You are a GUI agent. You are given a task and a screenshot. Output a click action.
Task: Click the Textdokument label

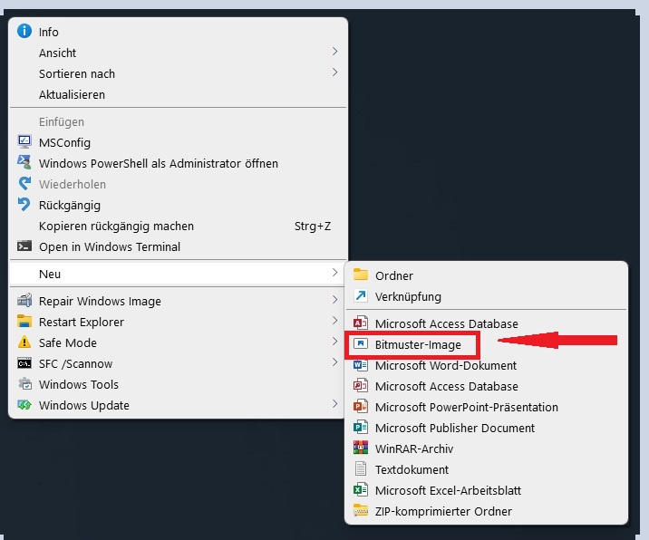[412, 469]
